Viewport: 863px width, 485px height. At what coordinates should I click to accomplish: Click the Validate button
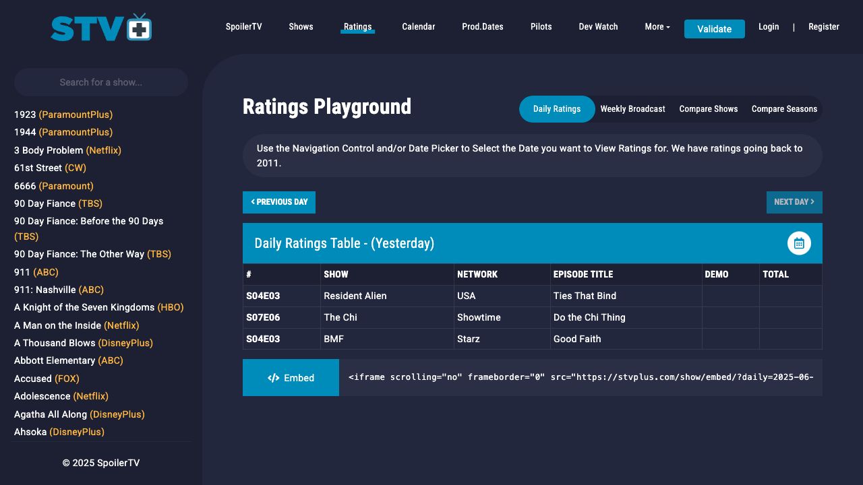(x=714, y=29)
